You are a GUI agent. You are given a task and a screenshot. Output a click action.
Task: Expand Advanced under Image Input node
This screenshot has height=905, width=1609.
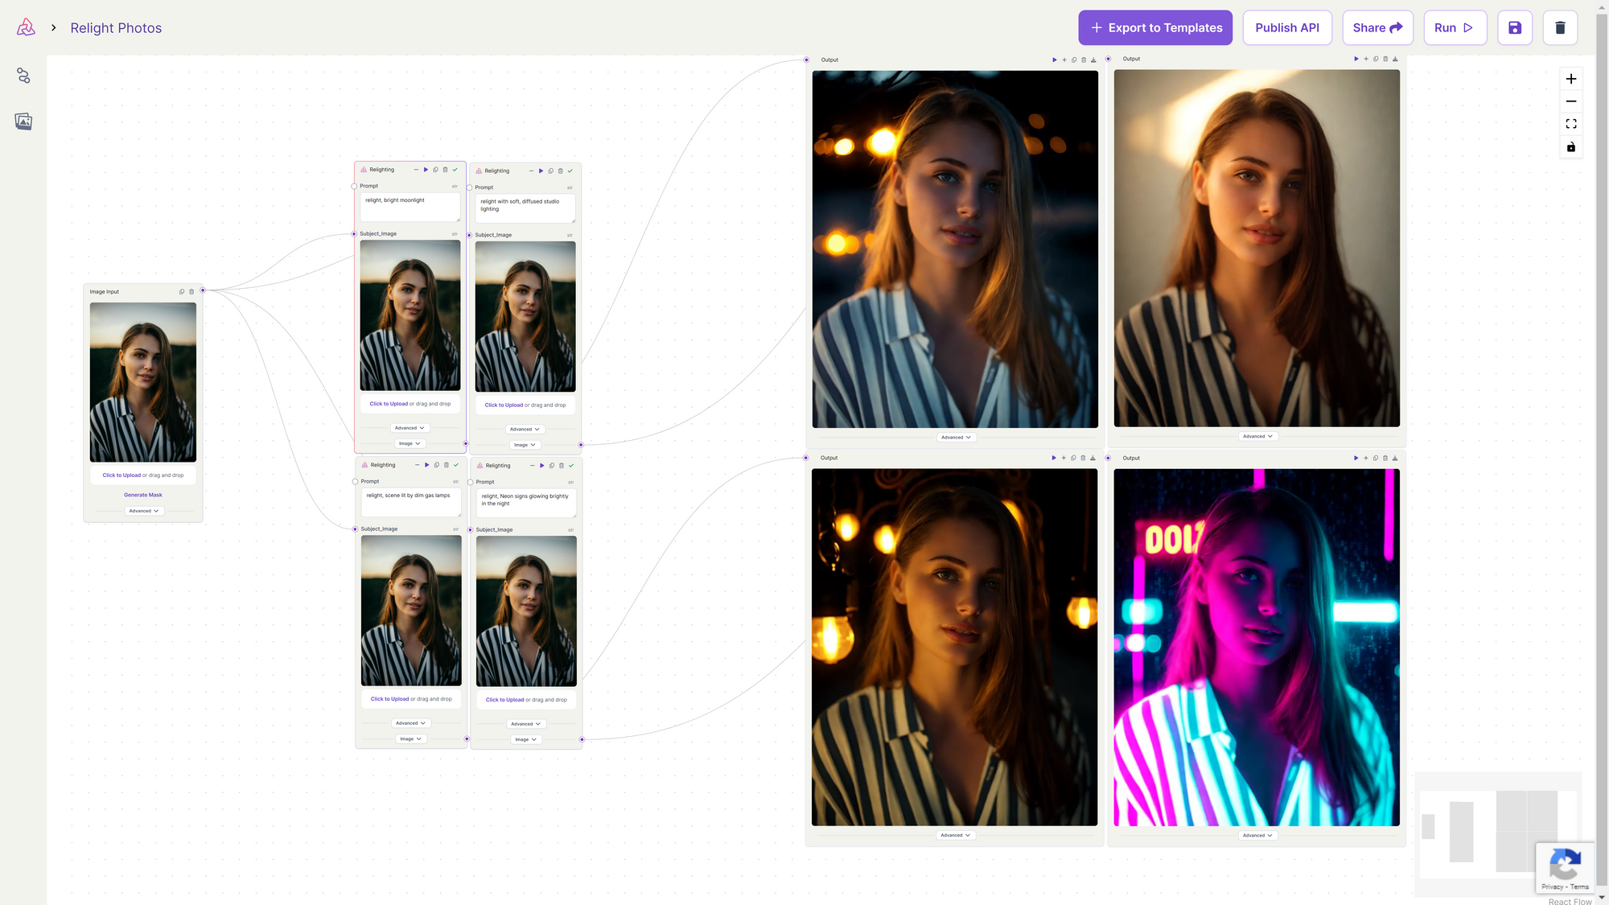(x=143, y=511)
